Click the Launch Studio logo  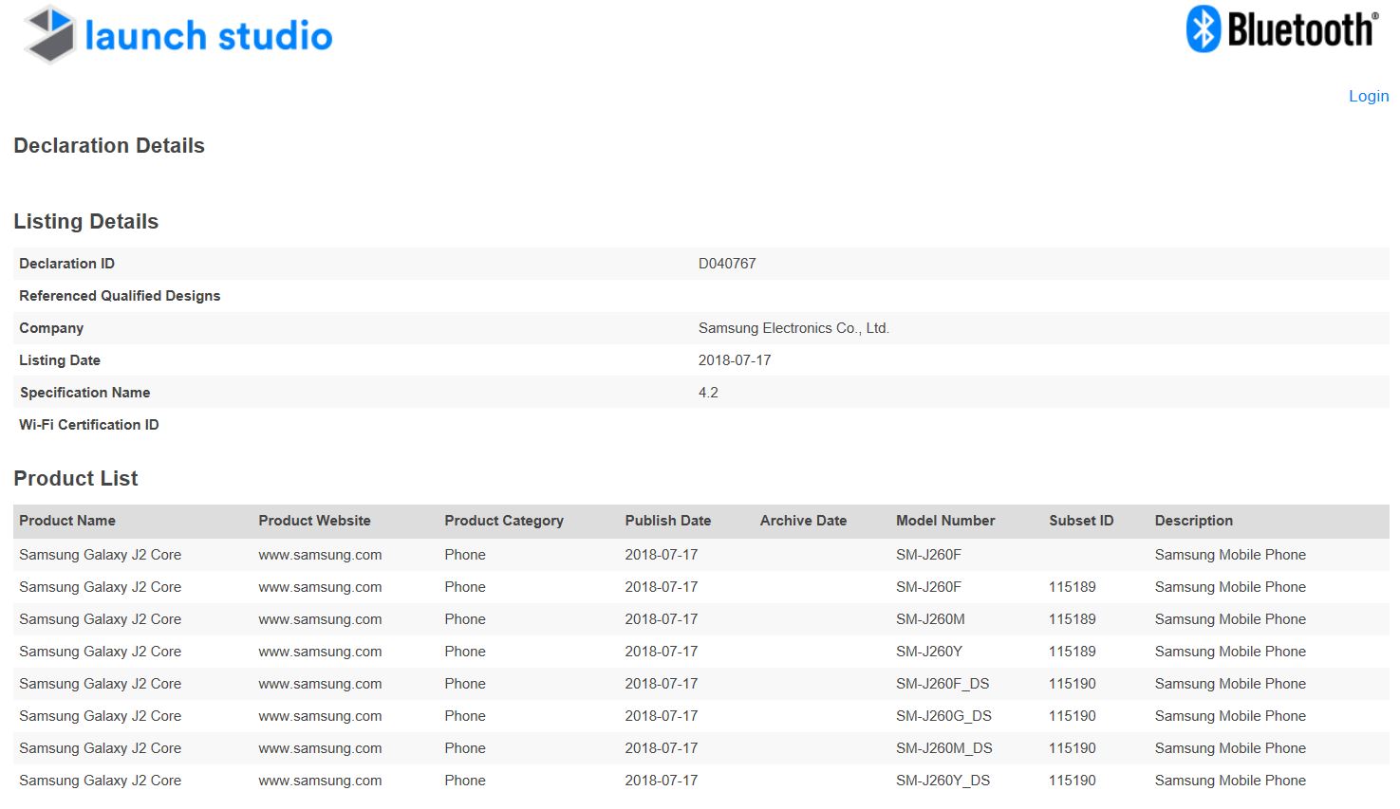click(x=178, y=35)
